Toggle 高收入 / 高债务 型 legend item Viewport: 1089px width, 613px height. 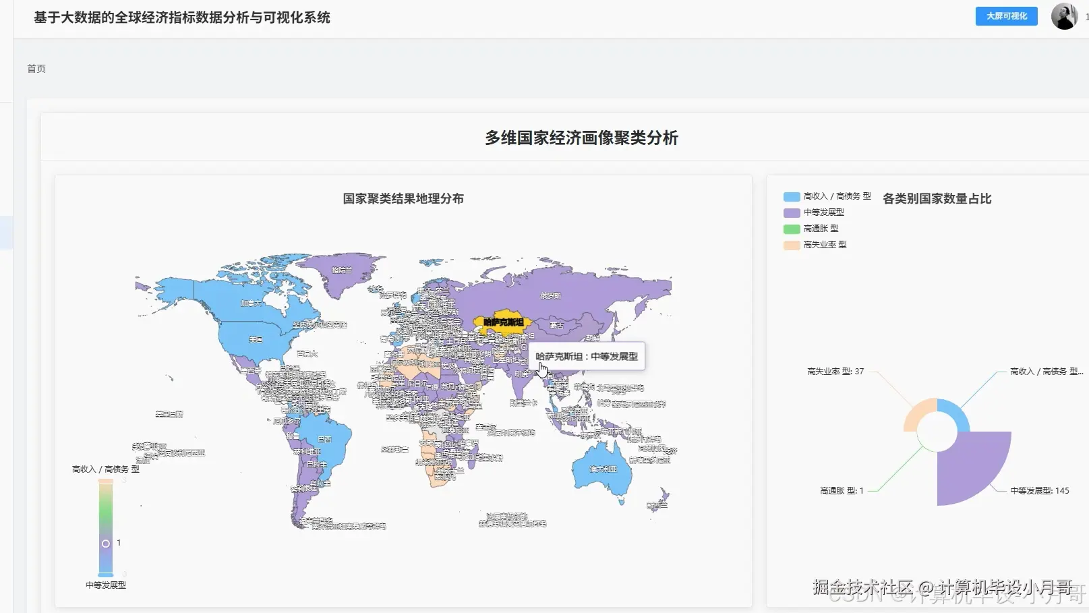(x=827, y=196)
